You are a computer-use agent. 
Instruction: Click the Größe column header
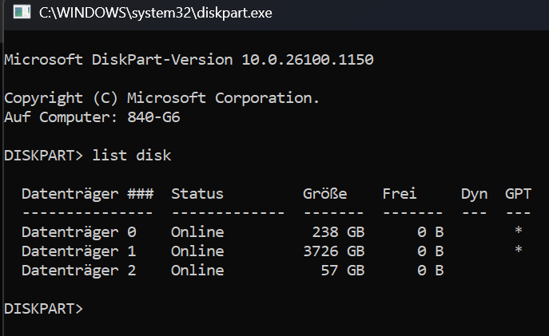(325, 194)
